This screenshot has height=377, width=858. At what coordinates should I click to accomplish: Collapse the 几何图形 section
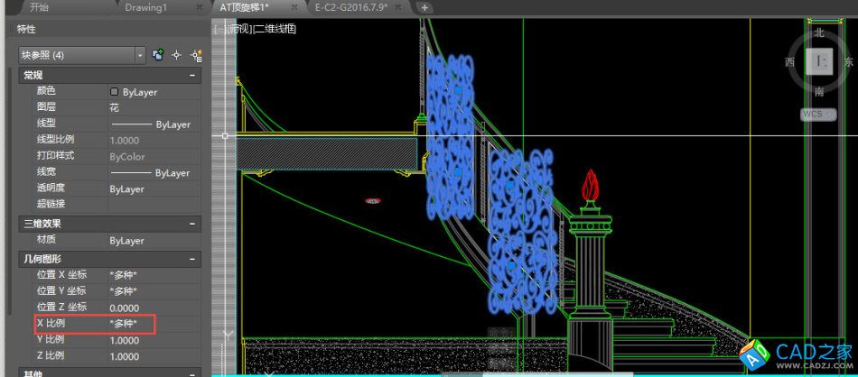coord(192,259)
